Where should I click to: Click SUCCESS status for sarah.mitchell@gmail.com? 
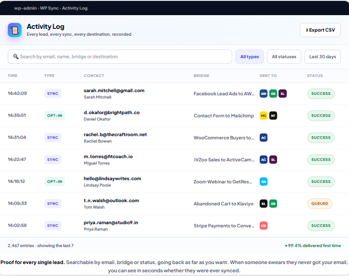pos(321,94)
